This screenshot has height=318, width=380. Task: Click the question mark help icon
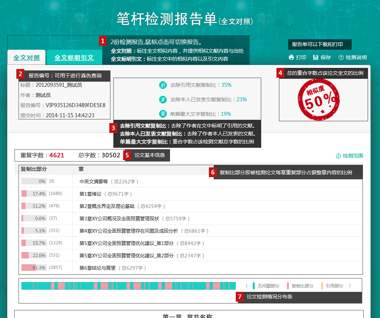click(x=341, y=57)
